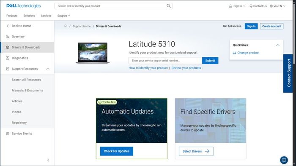
Task: Click the Back to Home arrow icon
Action: point(8,26)
